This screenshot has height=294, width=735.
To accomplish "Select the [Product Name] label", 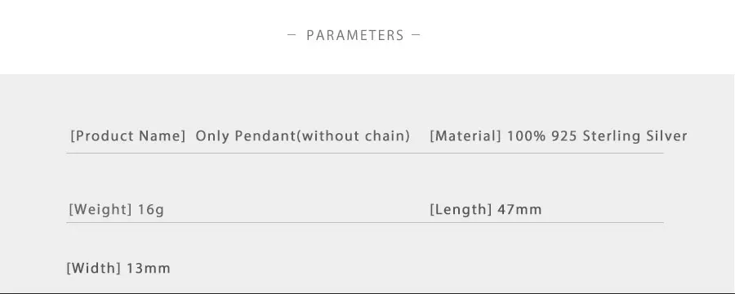I will (128, 136).
